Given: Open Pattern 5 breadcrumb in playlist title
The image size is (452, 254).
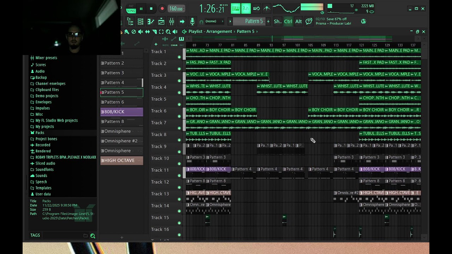Looking at the screenshot, I should 246,31.
